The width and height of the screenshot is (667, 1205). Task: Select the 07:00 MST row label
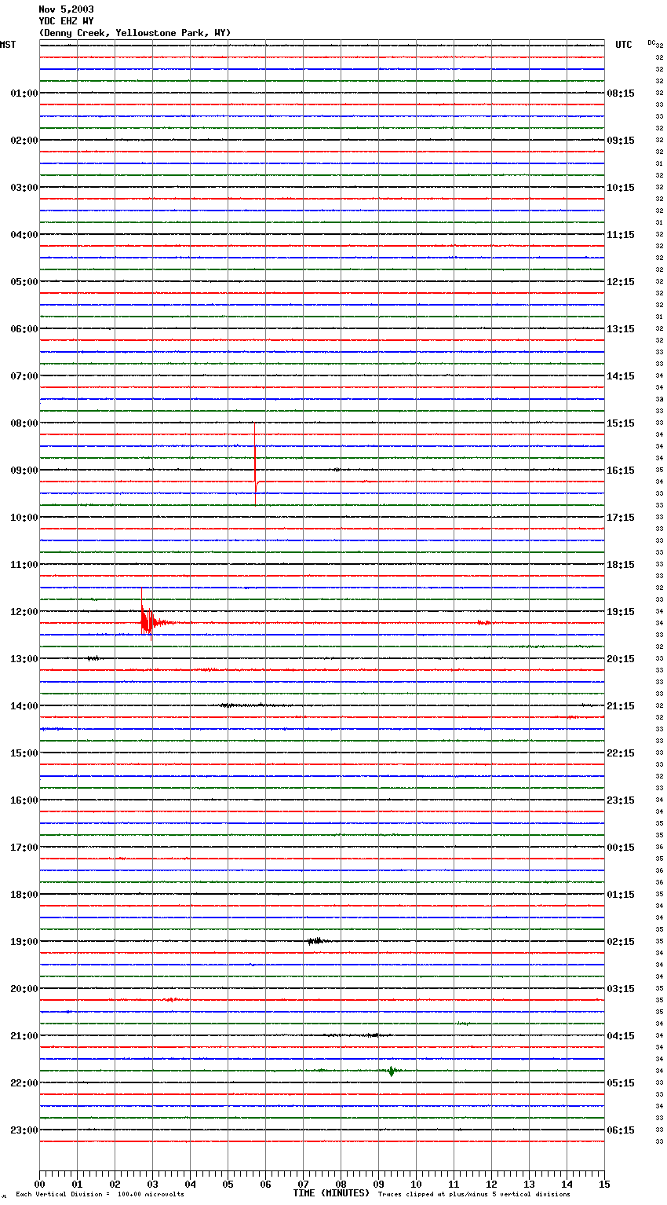[24, 376]
